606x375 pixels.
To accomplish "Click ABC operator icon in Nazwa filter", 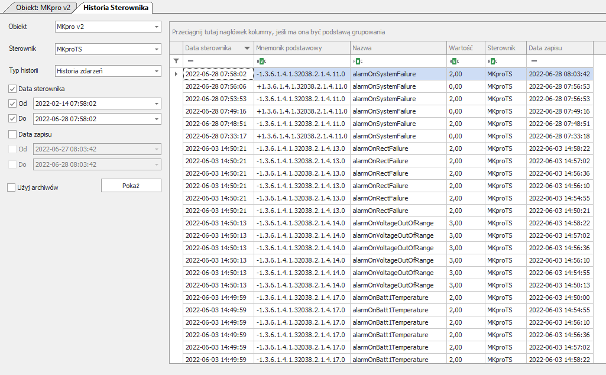I will pyautogui.click(x=358, y=61).
